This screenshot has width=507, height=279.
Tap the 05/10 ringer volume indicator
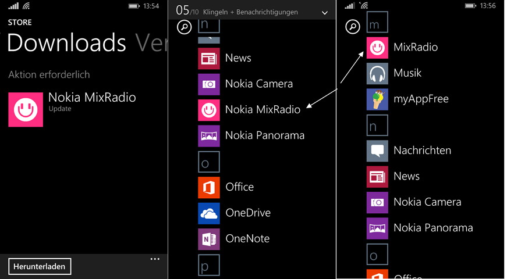click(x=187, y=10)
